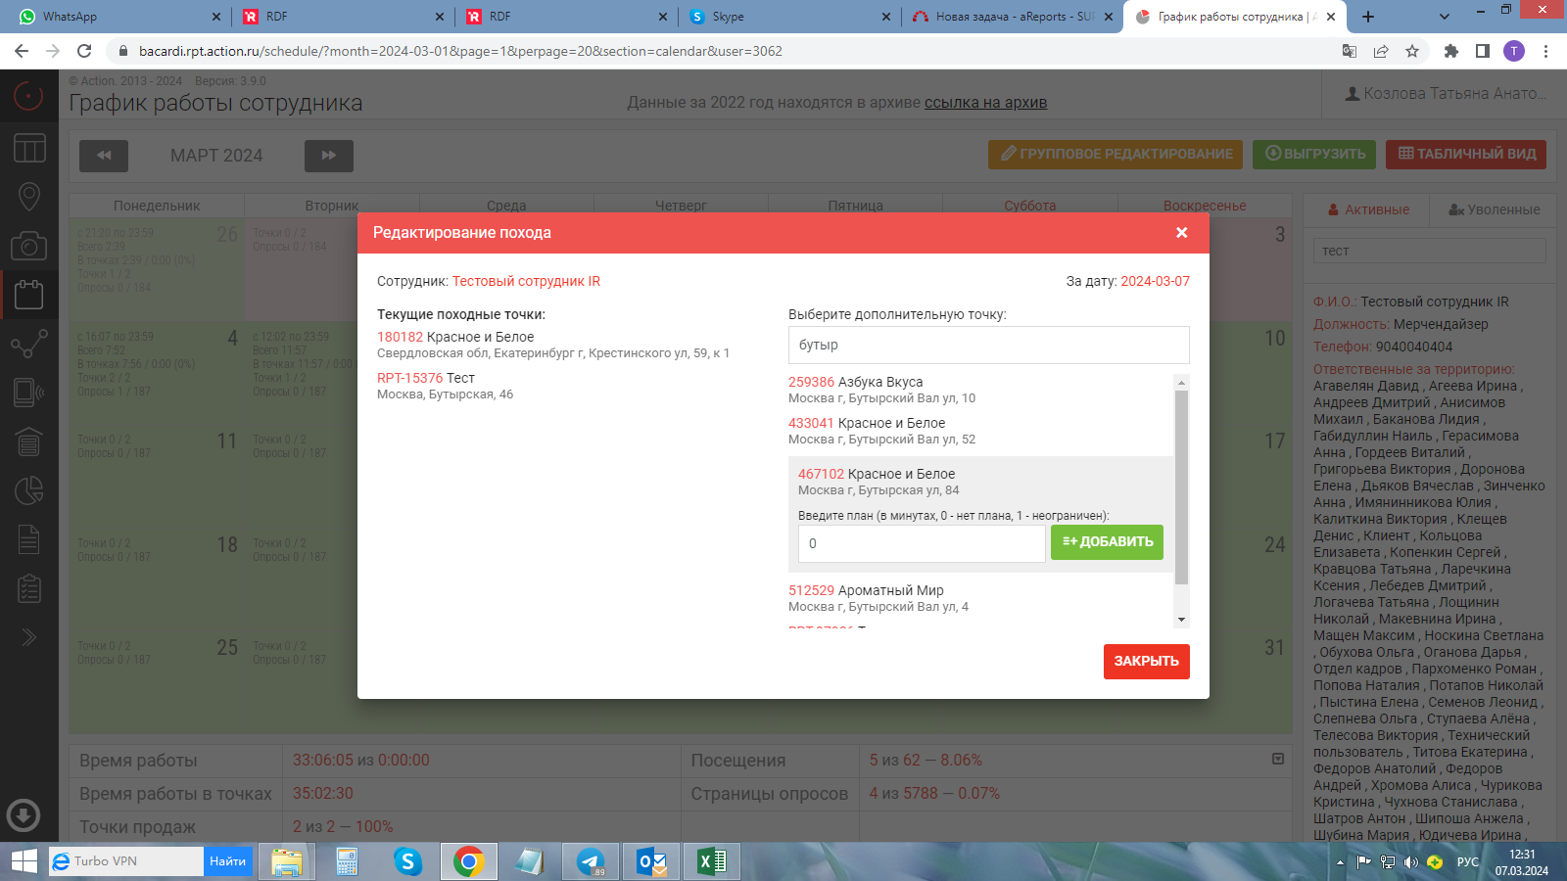This screenshot has height=881, width=1567.
Task: Click the ВЫГРУЗИТЬ button
Action: [1314, 154]
